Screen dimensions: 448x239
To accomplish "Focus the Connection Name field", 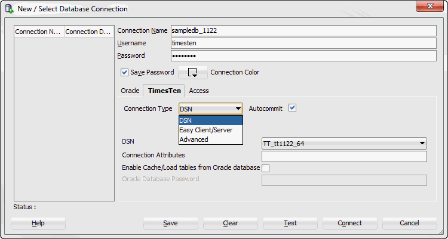I will 303,30.
